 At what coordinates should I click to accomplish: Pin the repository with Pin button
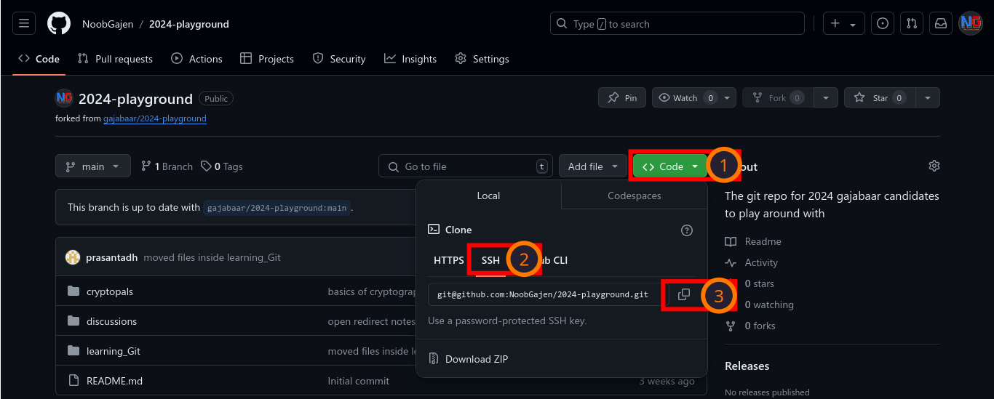coord(622,97)
